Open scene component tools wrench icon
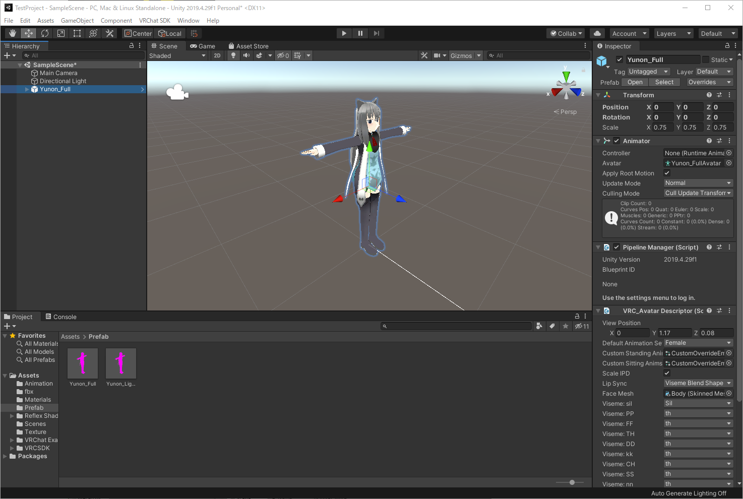The width and height of the screenshot is (743, 499). coord(424,55)
